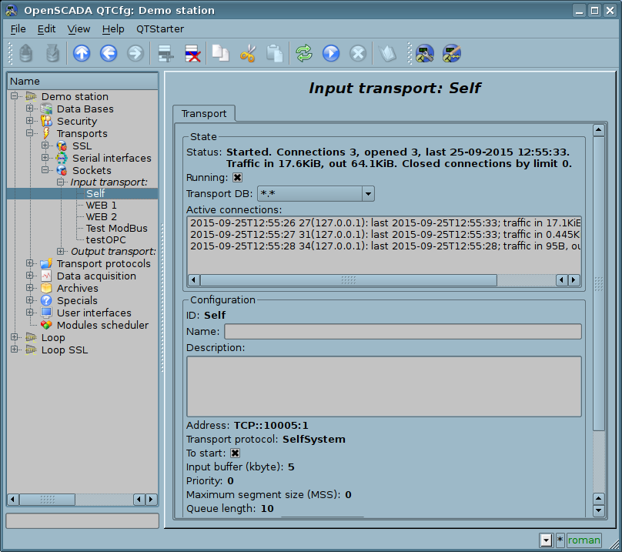Open the Transport DB dropdown
Viewport: 622px width, 552px height.
pos(316,194)
